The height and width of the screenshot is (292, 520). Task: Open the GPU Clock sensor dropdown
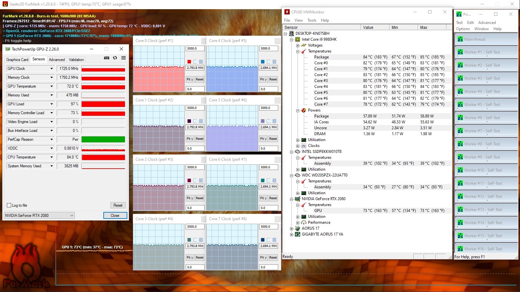[52, 69]
